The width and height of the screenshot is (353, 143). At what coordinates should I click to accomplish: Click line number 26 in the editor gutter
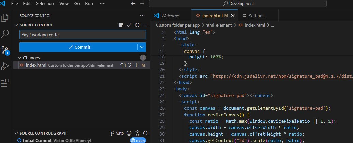(162, 108)
